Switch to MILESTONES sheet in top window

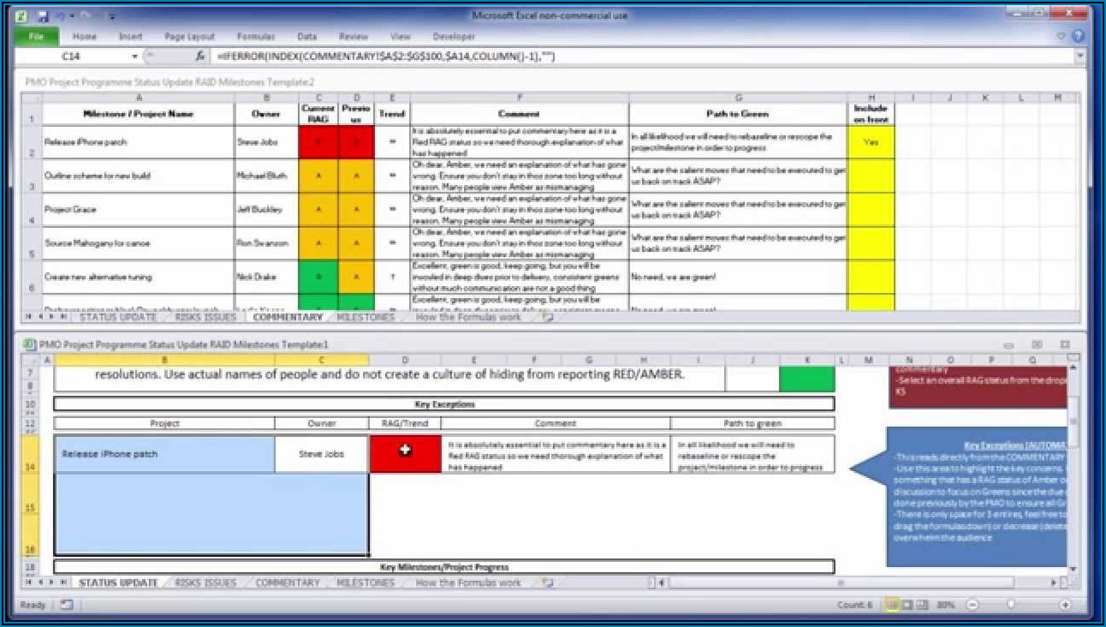coord(366,317)
